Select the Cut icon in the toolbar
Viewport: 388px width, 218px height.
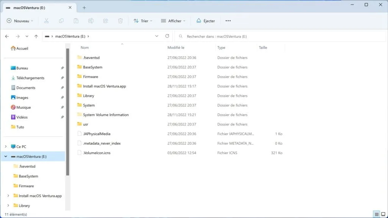pyautogui.click(x=47, y=21)
